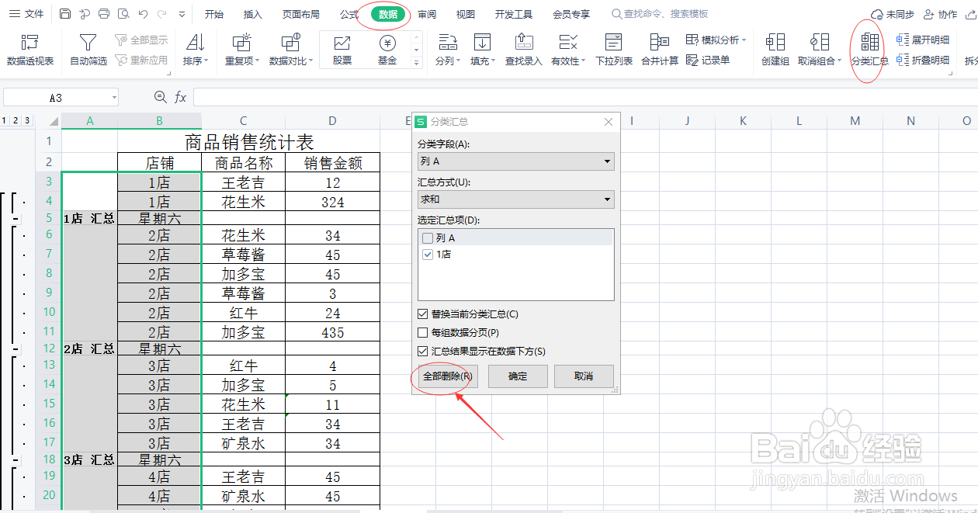Image resolution: width=978 pixels, height=513 pixels.
Task: Show outline level 3
Action: tap(27, 120)
